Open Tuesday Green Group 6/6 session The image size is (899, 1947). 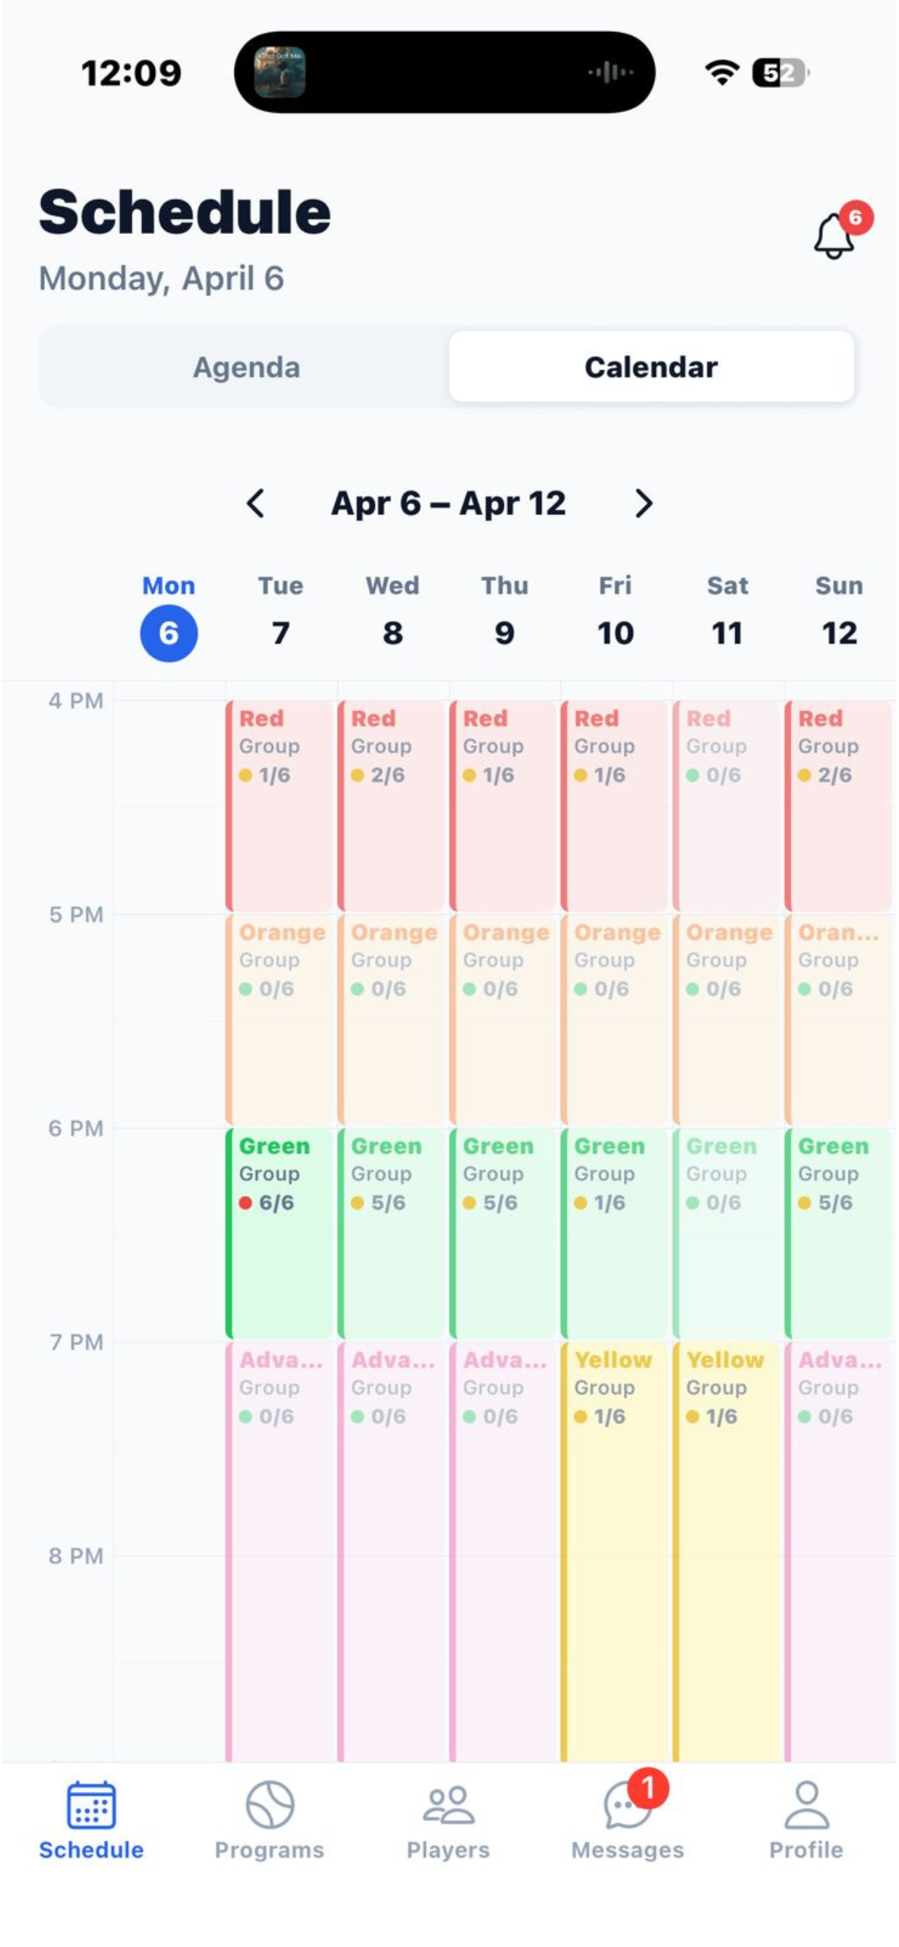280,1234
